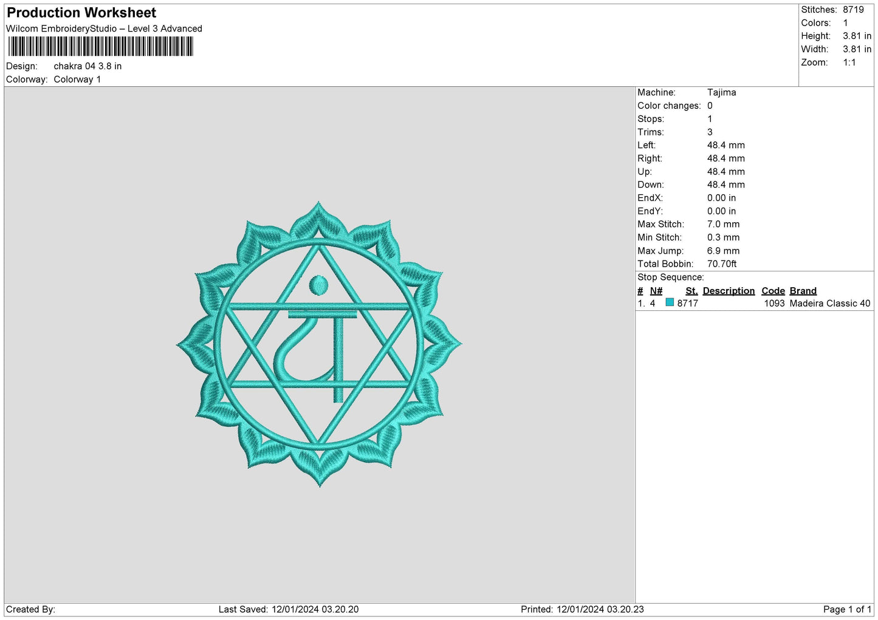Click the teal thread color swatch

[x=670, y=302]
